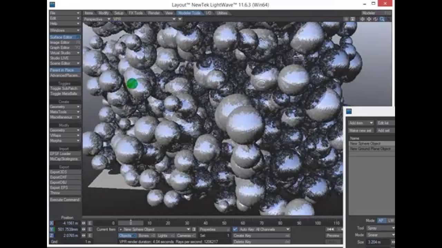Switch to the Render tab
Screen dimensions: 442x248
154,13
